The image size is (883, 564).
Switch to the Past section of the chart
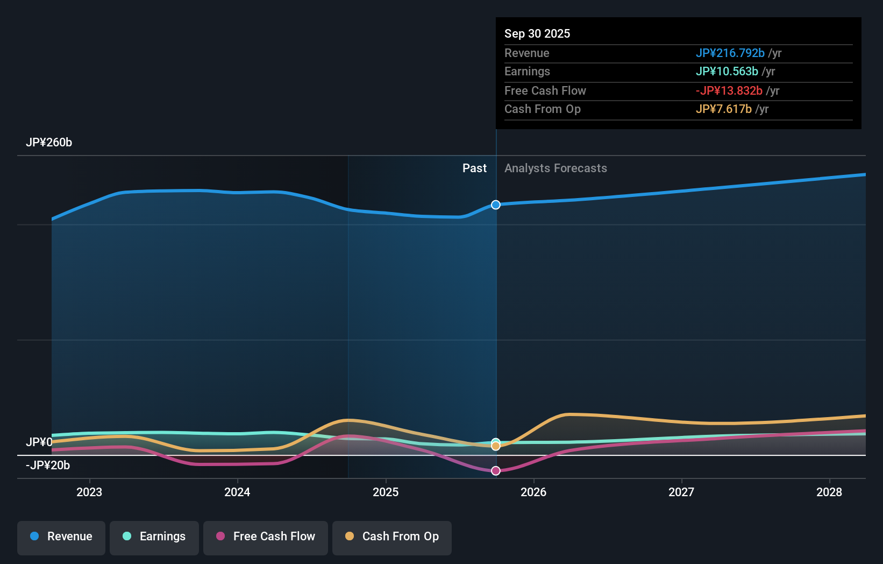pyautogui.click(x=474, y=168)
